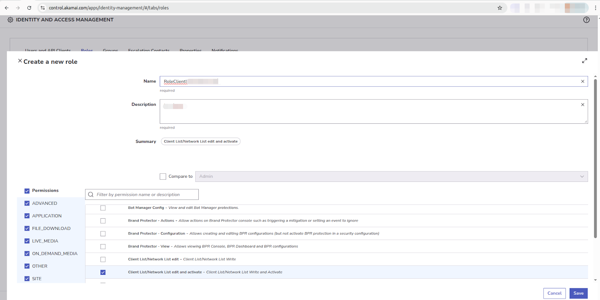Image resolution: width=600 pixels, height=300 pixels.
Task: Close the Create a new role dialog
Action: click(20, 61)
